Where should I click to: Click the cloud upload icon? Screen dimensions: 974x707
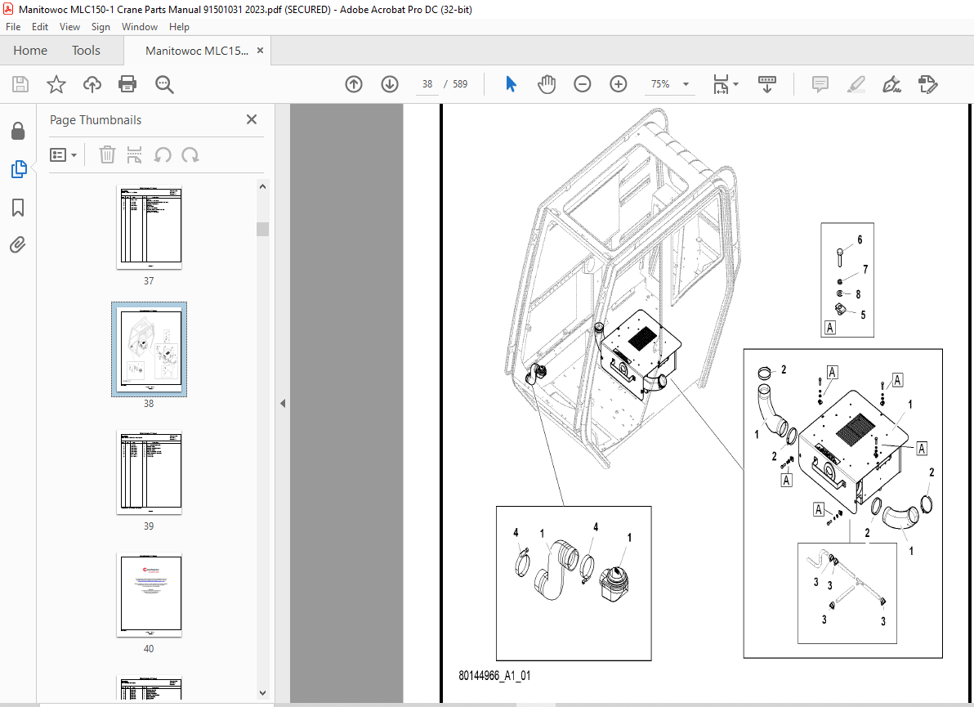92,84
